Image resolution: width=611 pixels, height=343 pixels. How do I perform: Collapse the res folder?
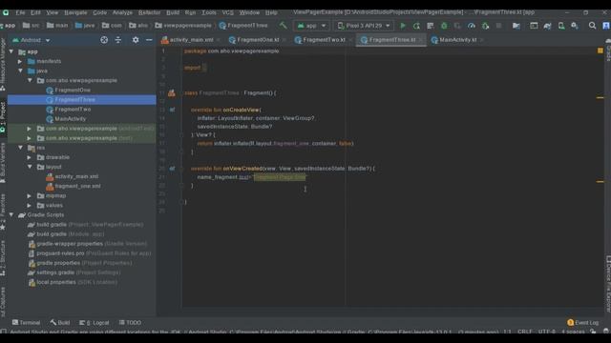pos(20,148)
